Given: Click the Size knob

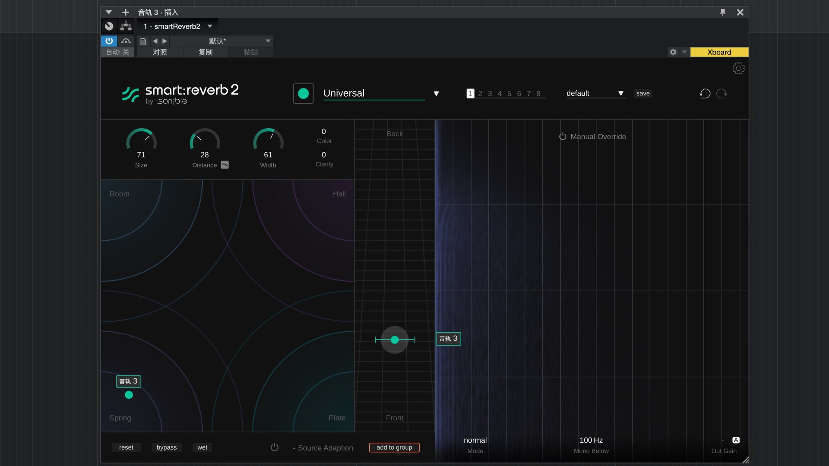Looking at the screenshot, I should (141, 139).
